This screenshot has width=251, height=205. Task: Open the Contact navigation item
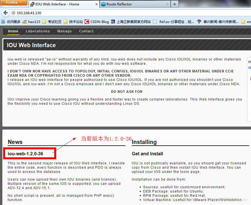coord(86,31)
